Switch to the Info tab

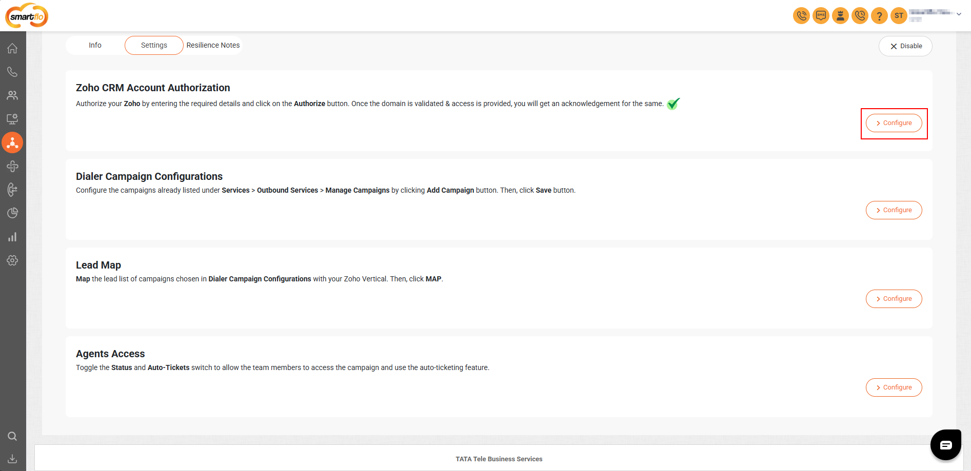95,45
